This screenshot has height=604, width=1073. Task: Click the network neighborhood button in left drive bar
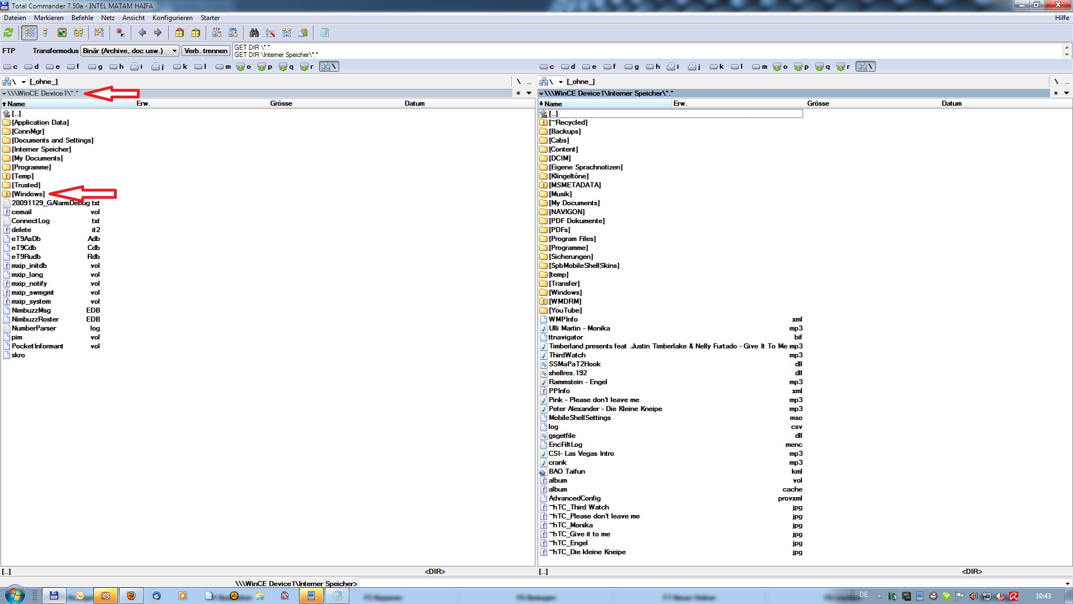(x=329, y=67)
